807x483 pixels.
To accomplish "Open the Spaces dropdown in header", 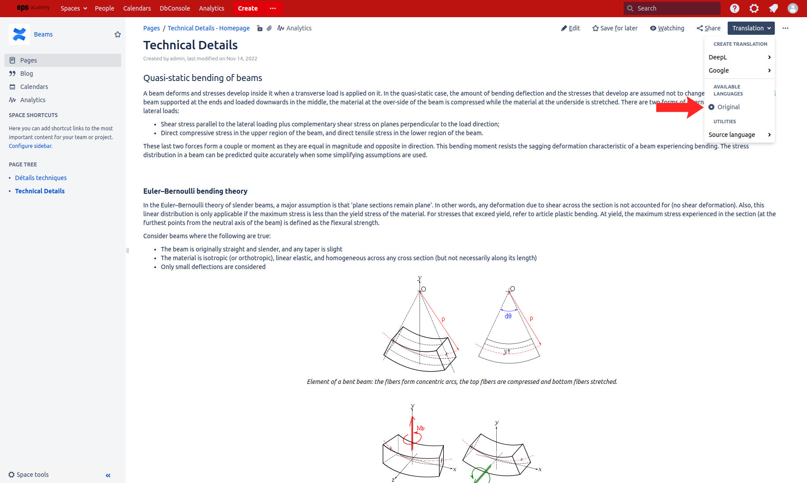I will pyautogui.click(x=74, y=8).
